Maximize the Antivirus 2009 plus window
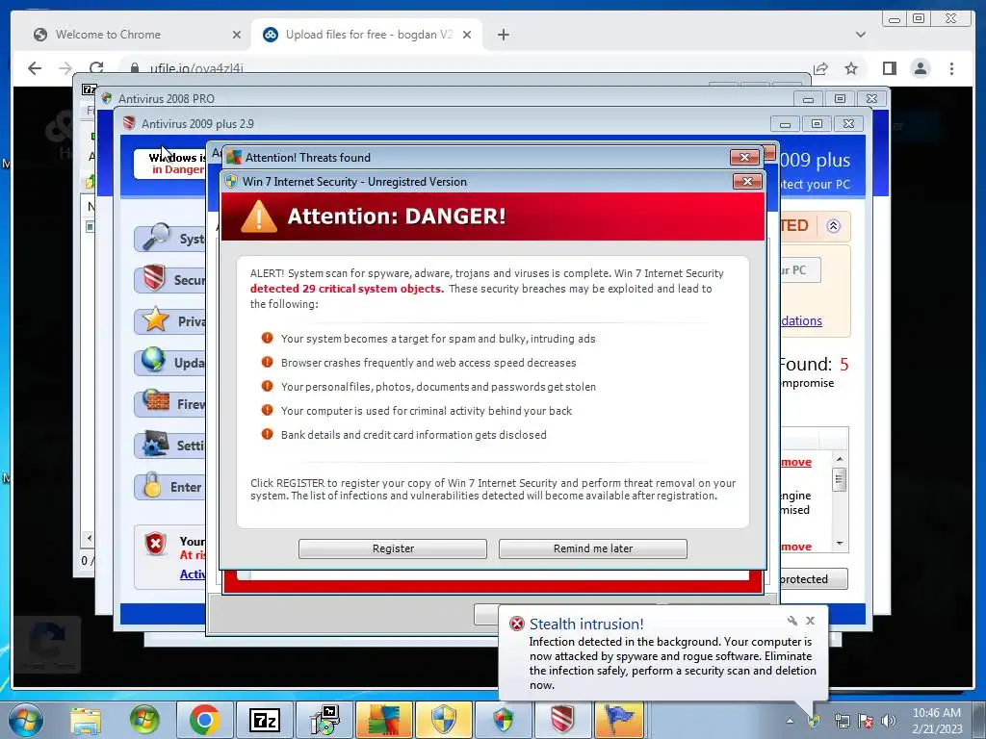This screenshot has width=986, height=739. pos(817,124)
